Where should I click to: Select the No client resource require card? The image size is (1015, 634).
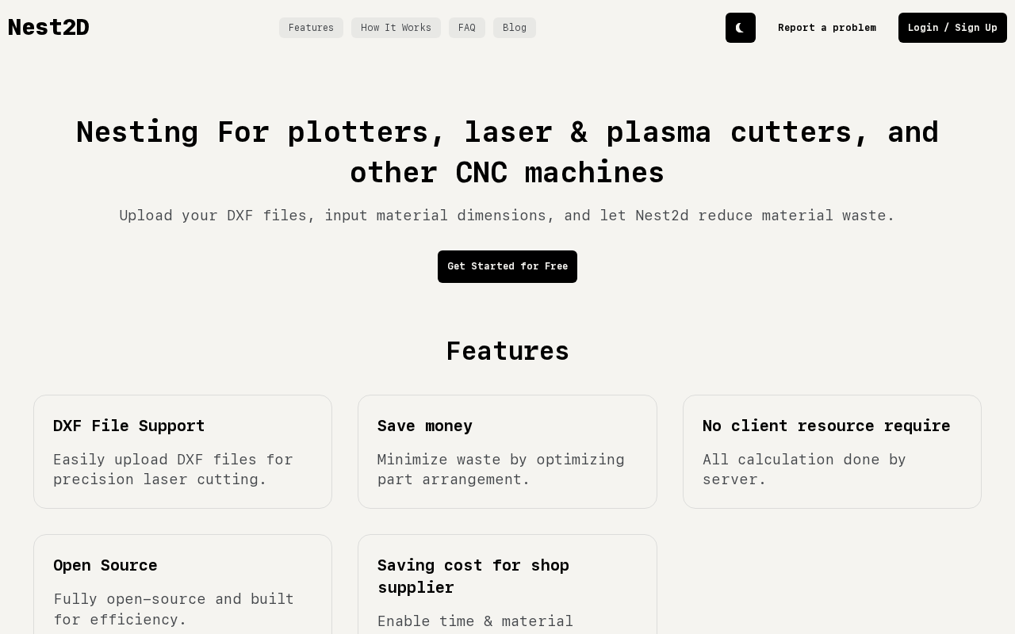pos(832,452)
